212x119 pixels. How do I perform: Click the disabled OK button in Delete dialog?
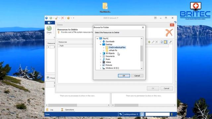[153, 88]
